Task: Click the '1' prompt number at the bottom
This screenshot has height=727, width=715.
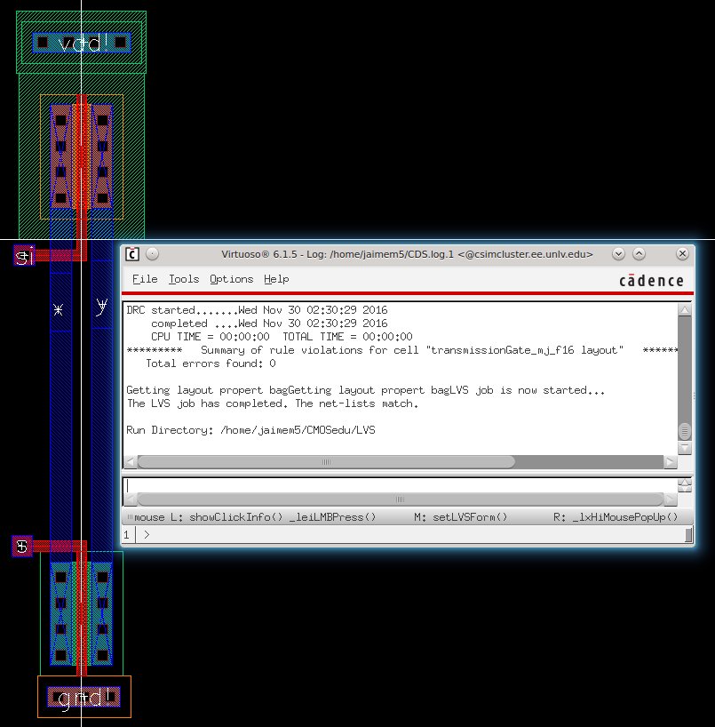Action: click(x=126, y=535)
